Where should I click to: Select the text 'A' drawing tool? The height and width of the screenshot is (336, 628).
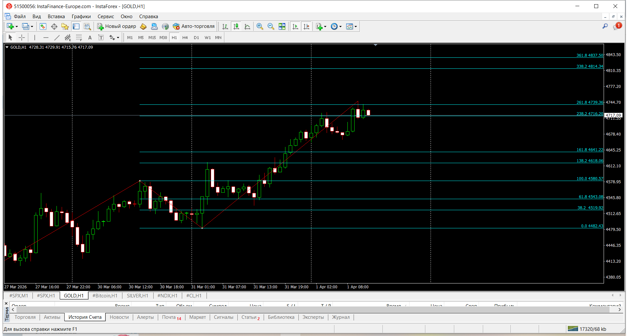(x=90, y=38)
